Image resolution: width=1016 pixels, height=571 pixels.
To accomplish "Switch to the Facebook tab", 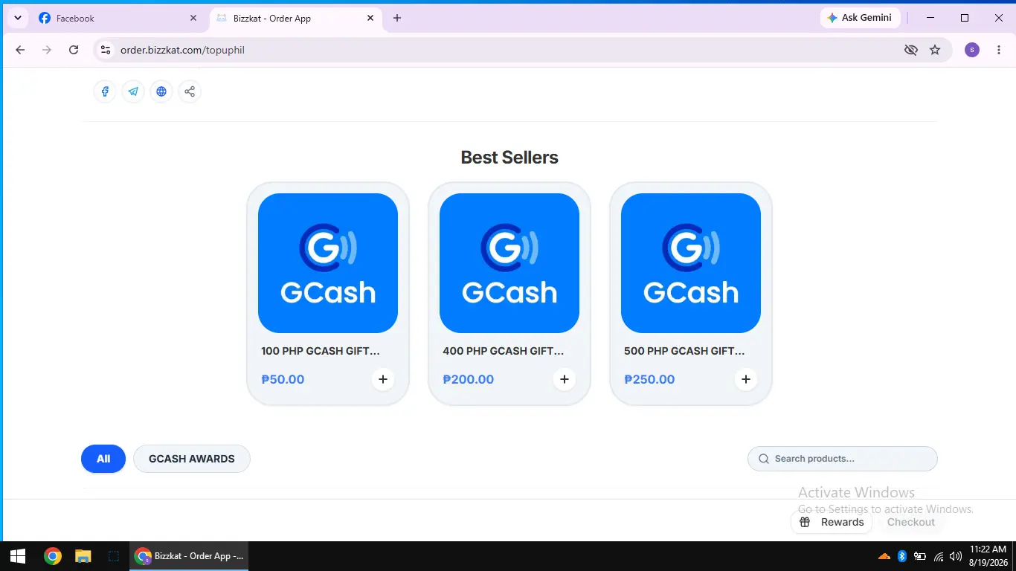I will click(119, 18).
